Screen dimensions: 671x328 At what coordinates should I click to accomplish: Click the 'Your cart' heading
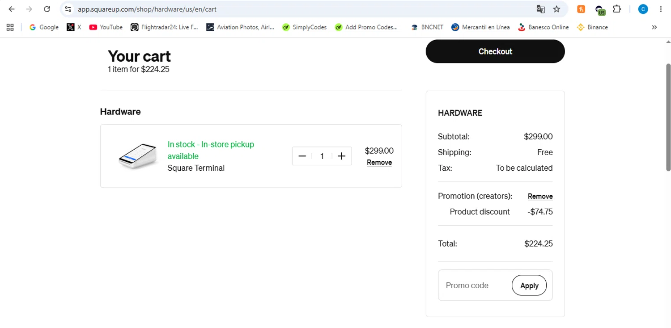(x=139, y=56)
